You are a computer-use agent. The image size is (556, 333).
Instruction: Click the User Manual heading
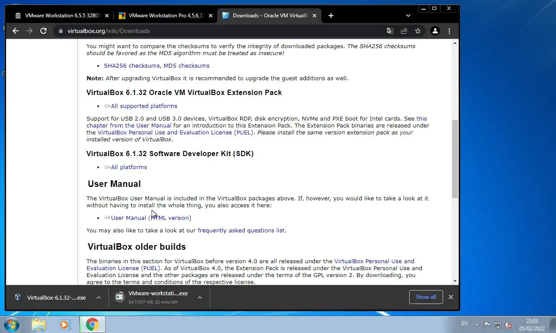coord(114,184)
